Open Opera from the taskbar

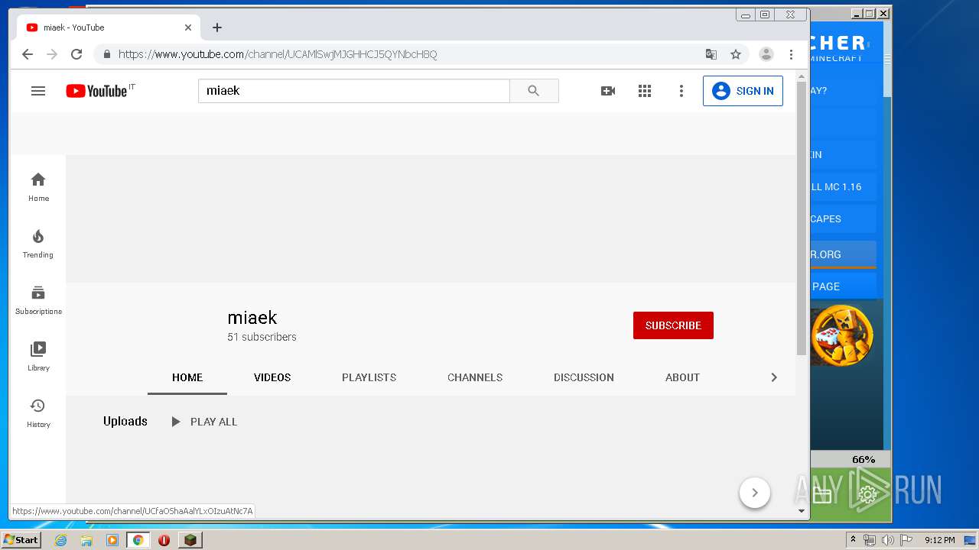point(164,540)
